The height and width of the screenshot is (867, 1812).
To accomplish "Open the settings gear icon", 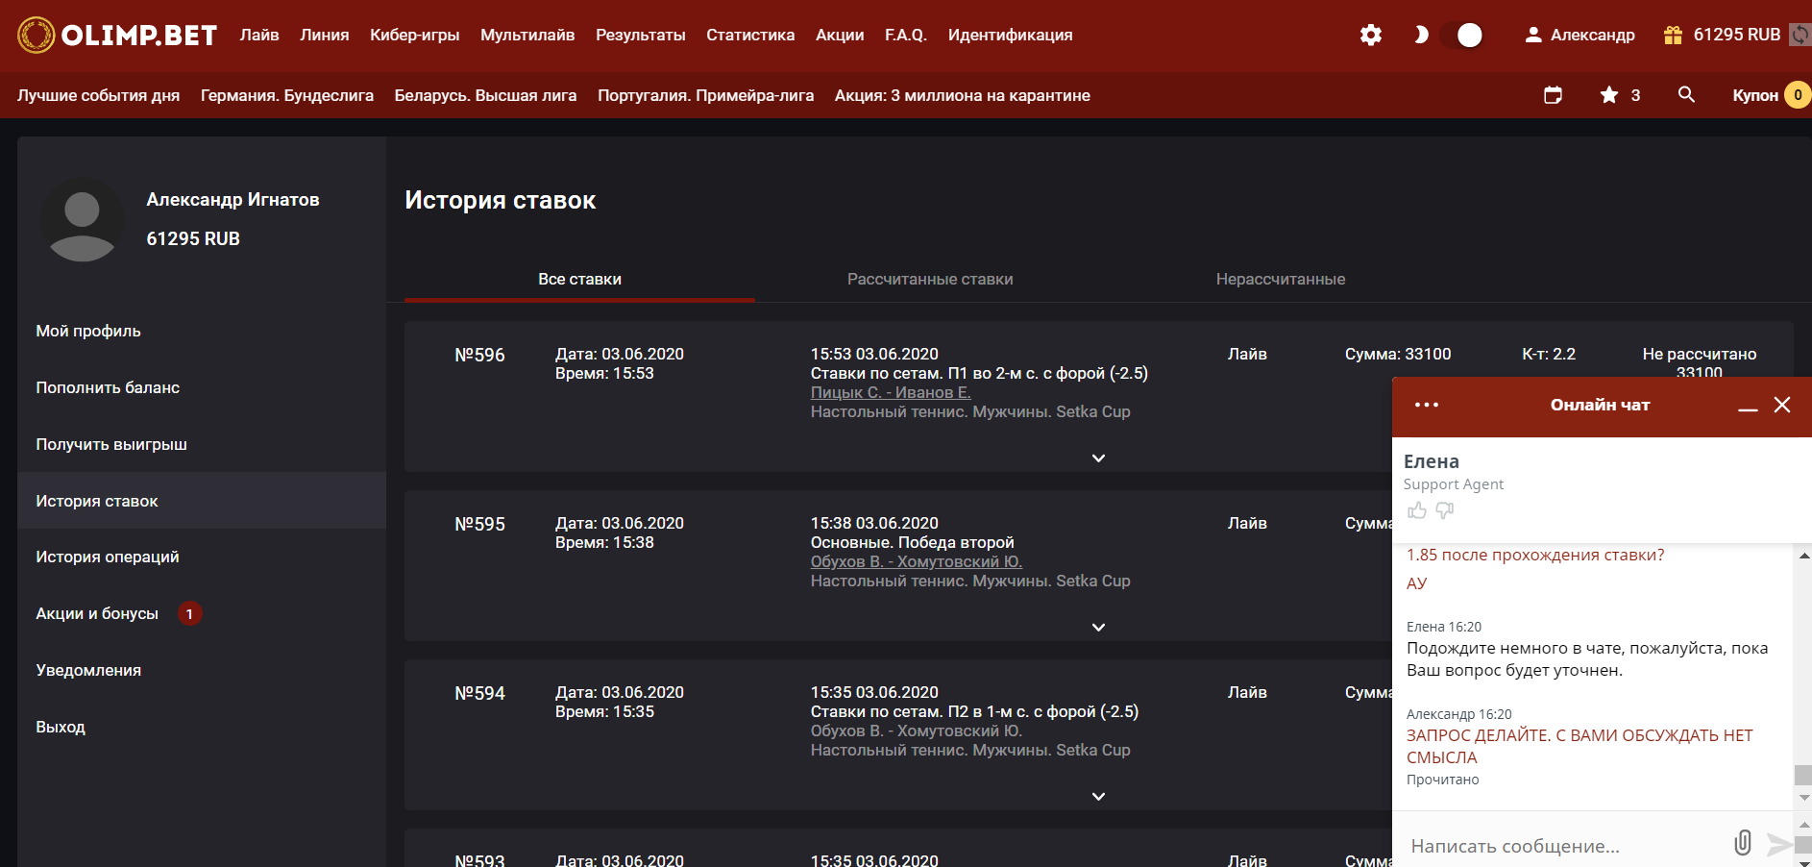I will pos(1371,36).
